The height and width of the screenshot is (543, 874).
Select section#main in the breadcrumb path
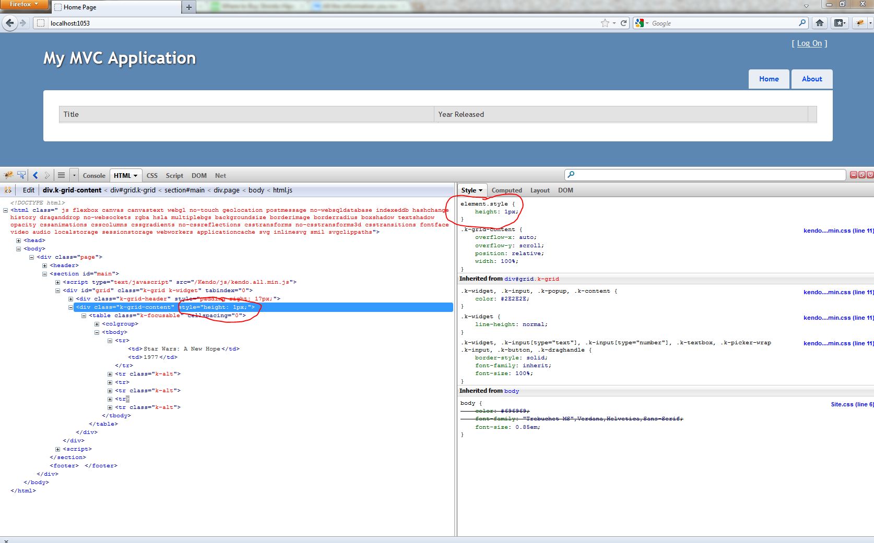184,190
